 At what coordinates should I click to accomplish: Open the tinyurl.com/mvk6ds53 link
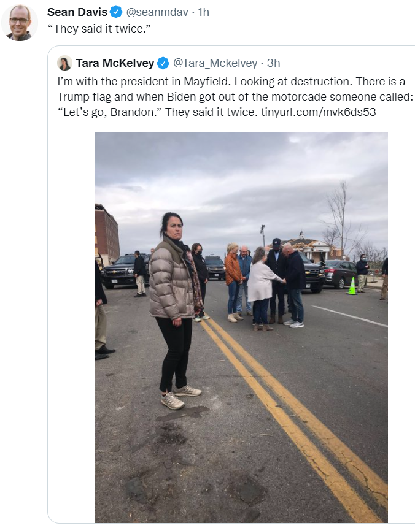[x=318, y=112]
